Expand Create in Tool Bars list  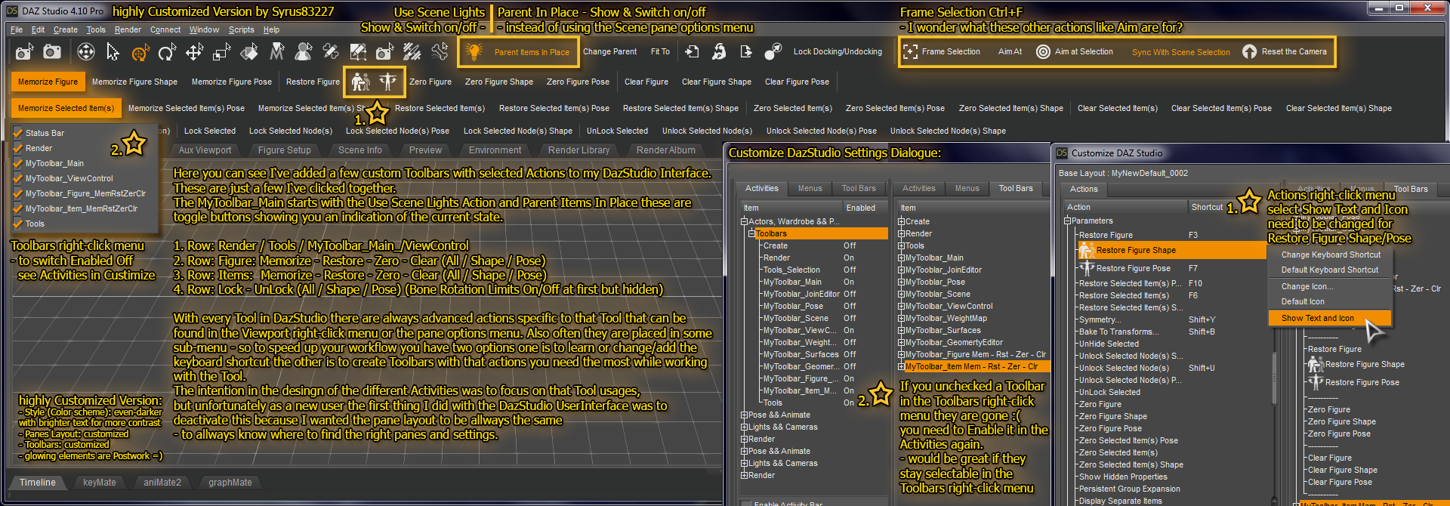coord(901,221)
